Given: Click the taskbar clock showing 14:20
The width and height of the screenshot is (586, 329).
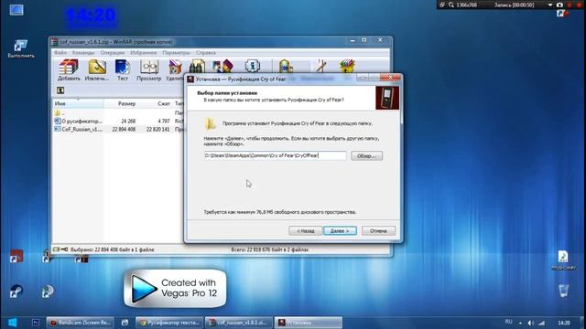Looking at the screenshot, I should (564, 323).
